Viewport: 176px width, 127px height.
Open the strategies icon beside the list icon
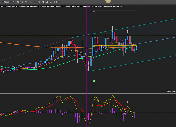tap(55, 2)
